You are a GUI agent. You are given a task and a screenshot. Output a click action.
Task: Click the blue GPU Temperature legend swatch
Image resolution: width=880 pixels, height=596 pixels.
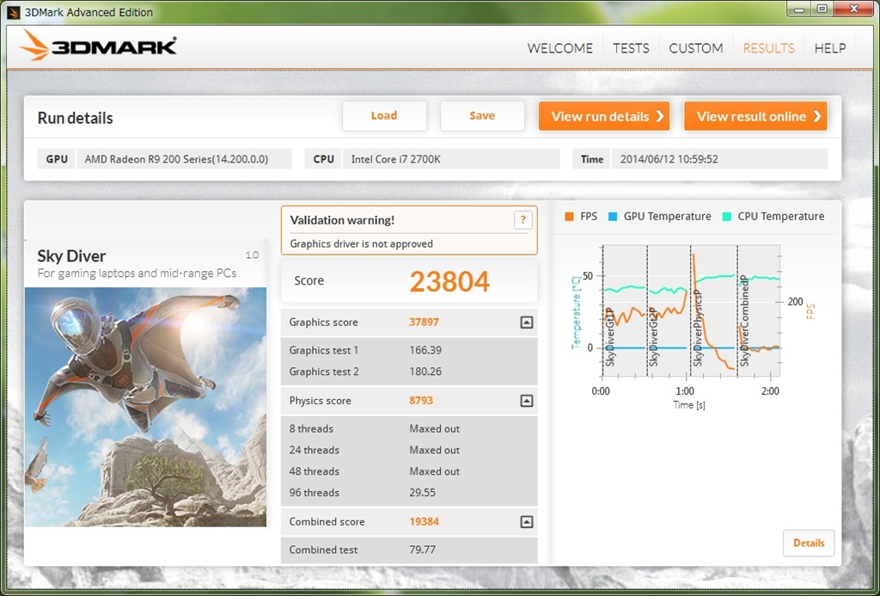coord(612,217)
